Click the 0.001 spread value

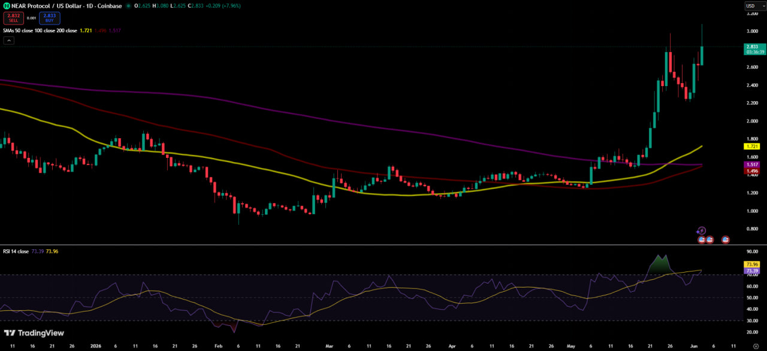click(31, 18)
